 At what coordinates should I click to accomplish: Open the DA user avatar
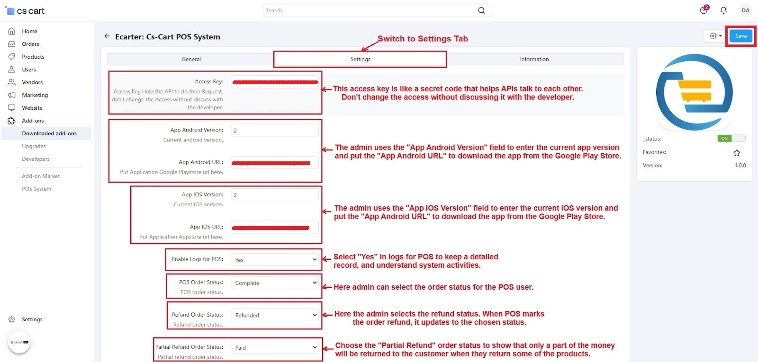click(745, 10)
